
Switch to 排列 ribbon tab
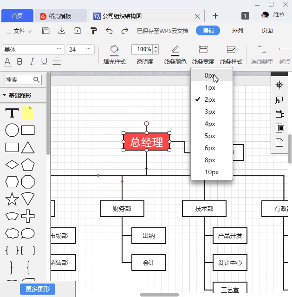coord(237,31)
